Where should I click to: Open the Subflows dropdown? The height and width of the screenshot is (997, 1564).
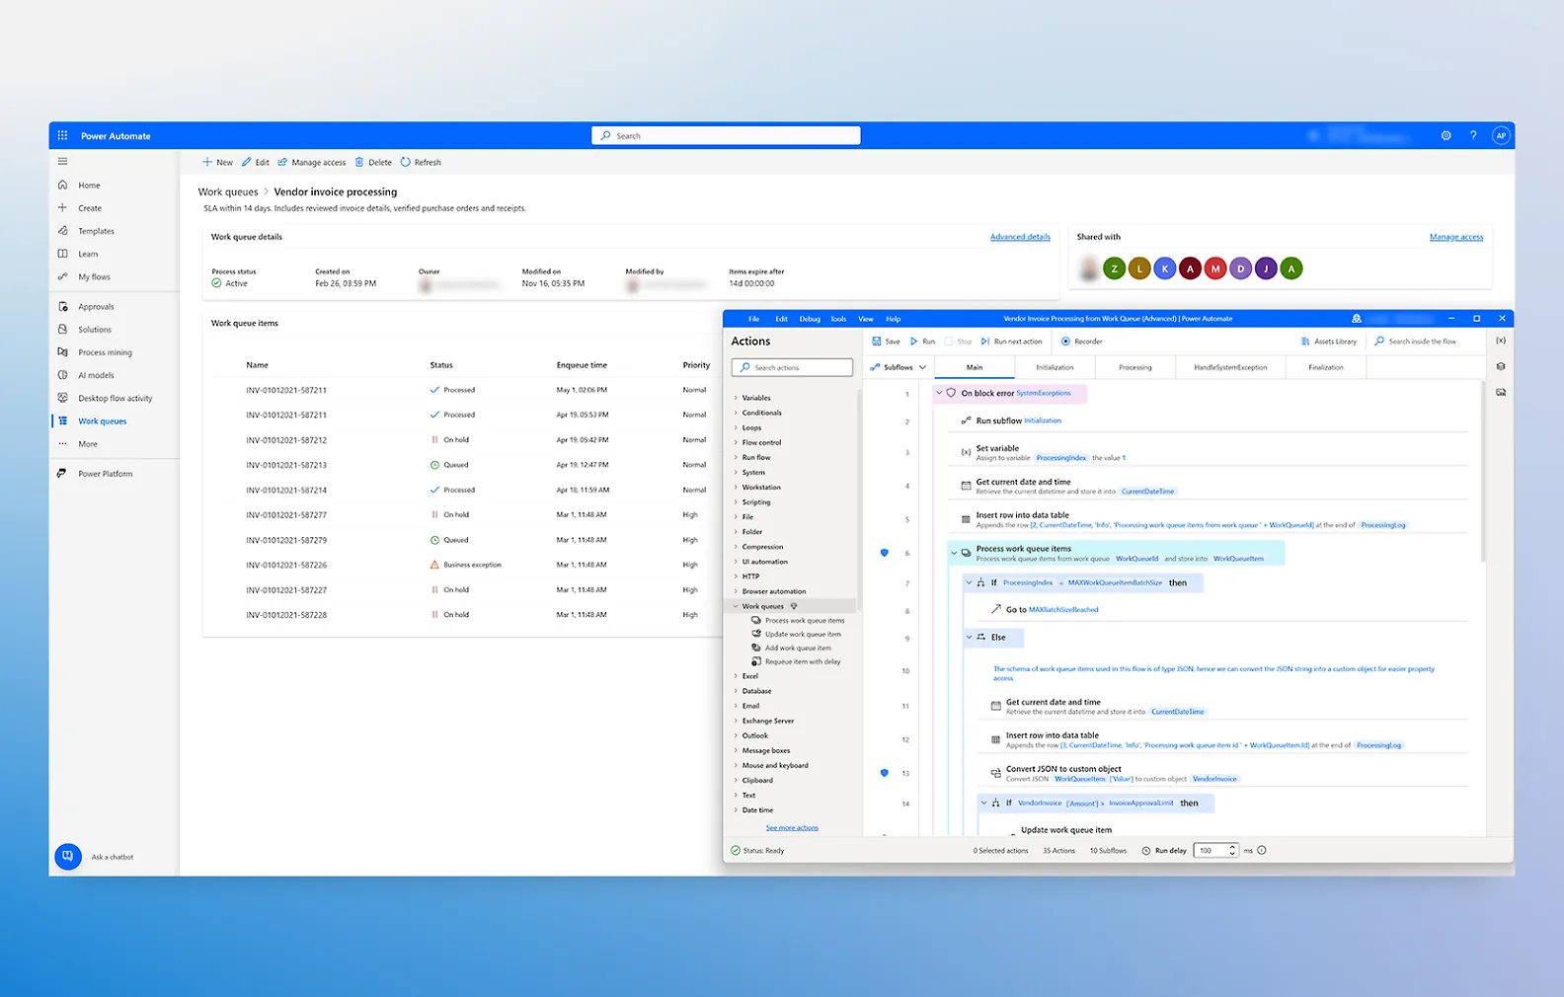(x=899, y=367)
